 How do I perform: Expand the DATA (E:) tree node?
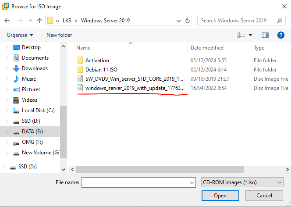(7, 132)
